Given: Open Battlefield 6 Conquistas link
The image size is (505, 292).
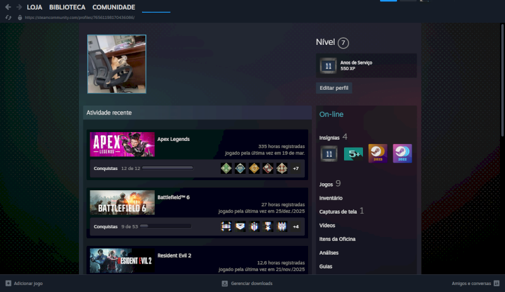Looking at the screenshot, I should coord(105,226).
